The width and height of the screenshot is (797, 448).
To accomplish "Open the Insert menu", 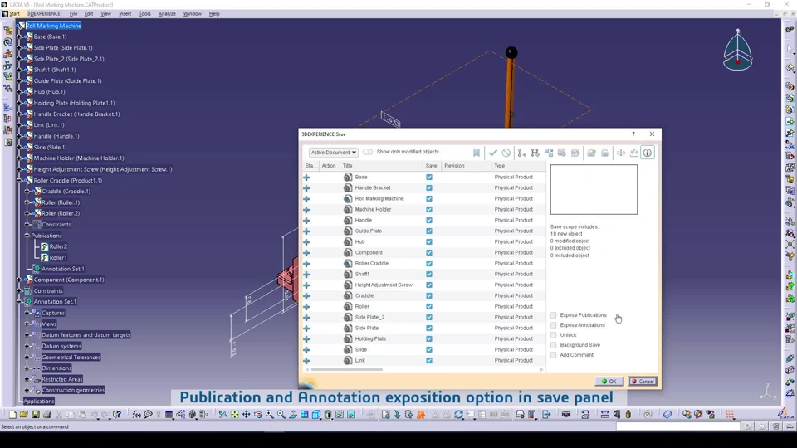I will point(125,14).
